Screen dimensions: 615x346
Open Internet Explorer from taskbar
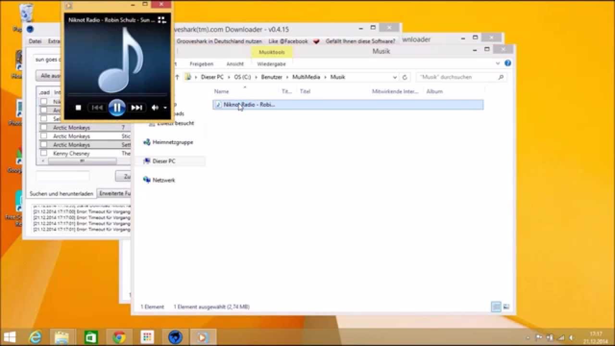35,337
